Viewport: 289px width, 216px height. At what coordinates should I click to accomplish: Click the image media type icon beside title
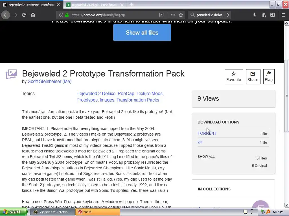tap(11, 74)
